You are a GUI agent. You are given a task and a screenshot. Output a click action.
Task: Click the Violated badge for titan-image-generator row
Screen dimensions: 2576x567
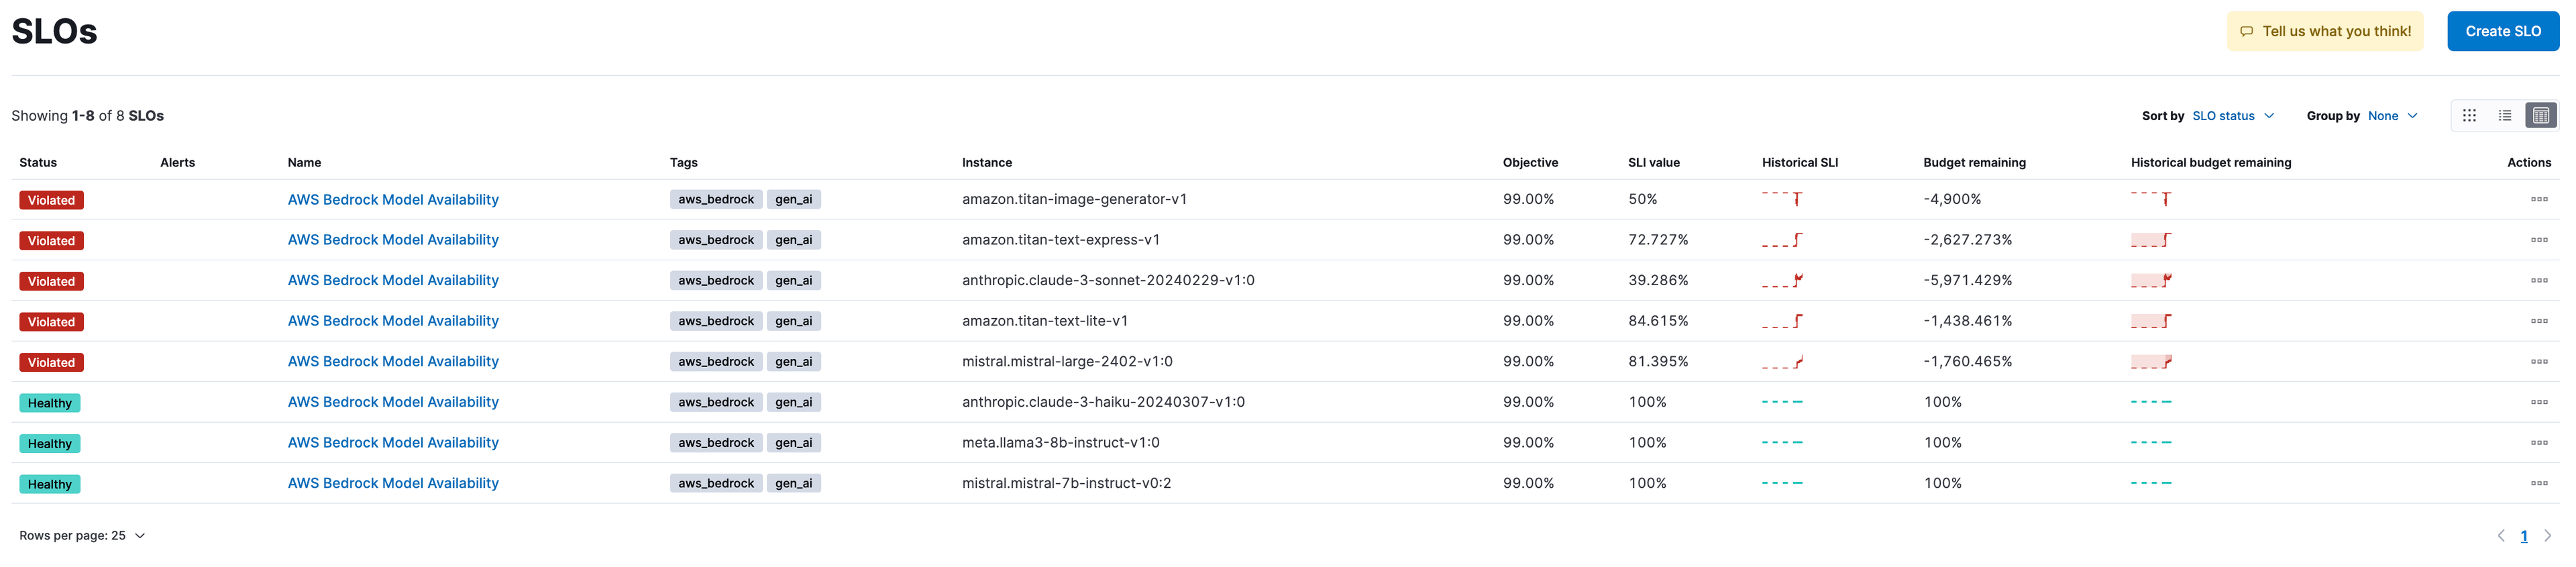51,200
